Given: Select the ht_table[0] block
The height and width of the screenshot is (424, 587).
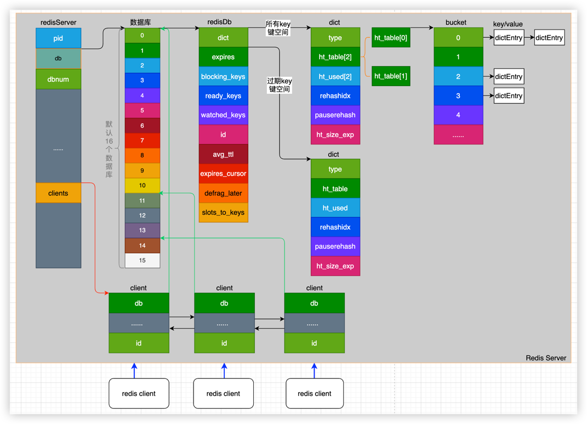Looking at the screenshot, I should click(x=391, y=37).
